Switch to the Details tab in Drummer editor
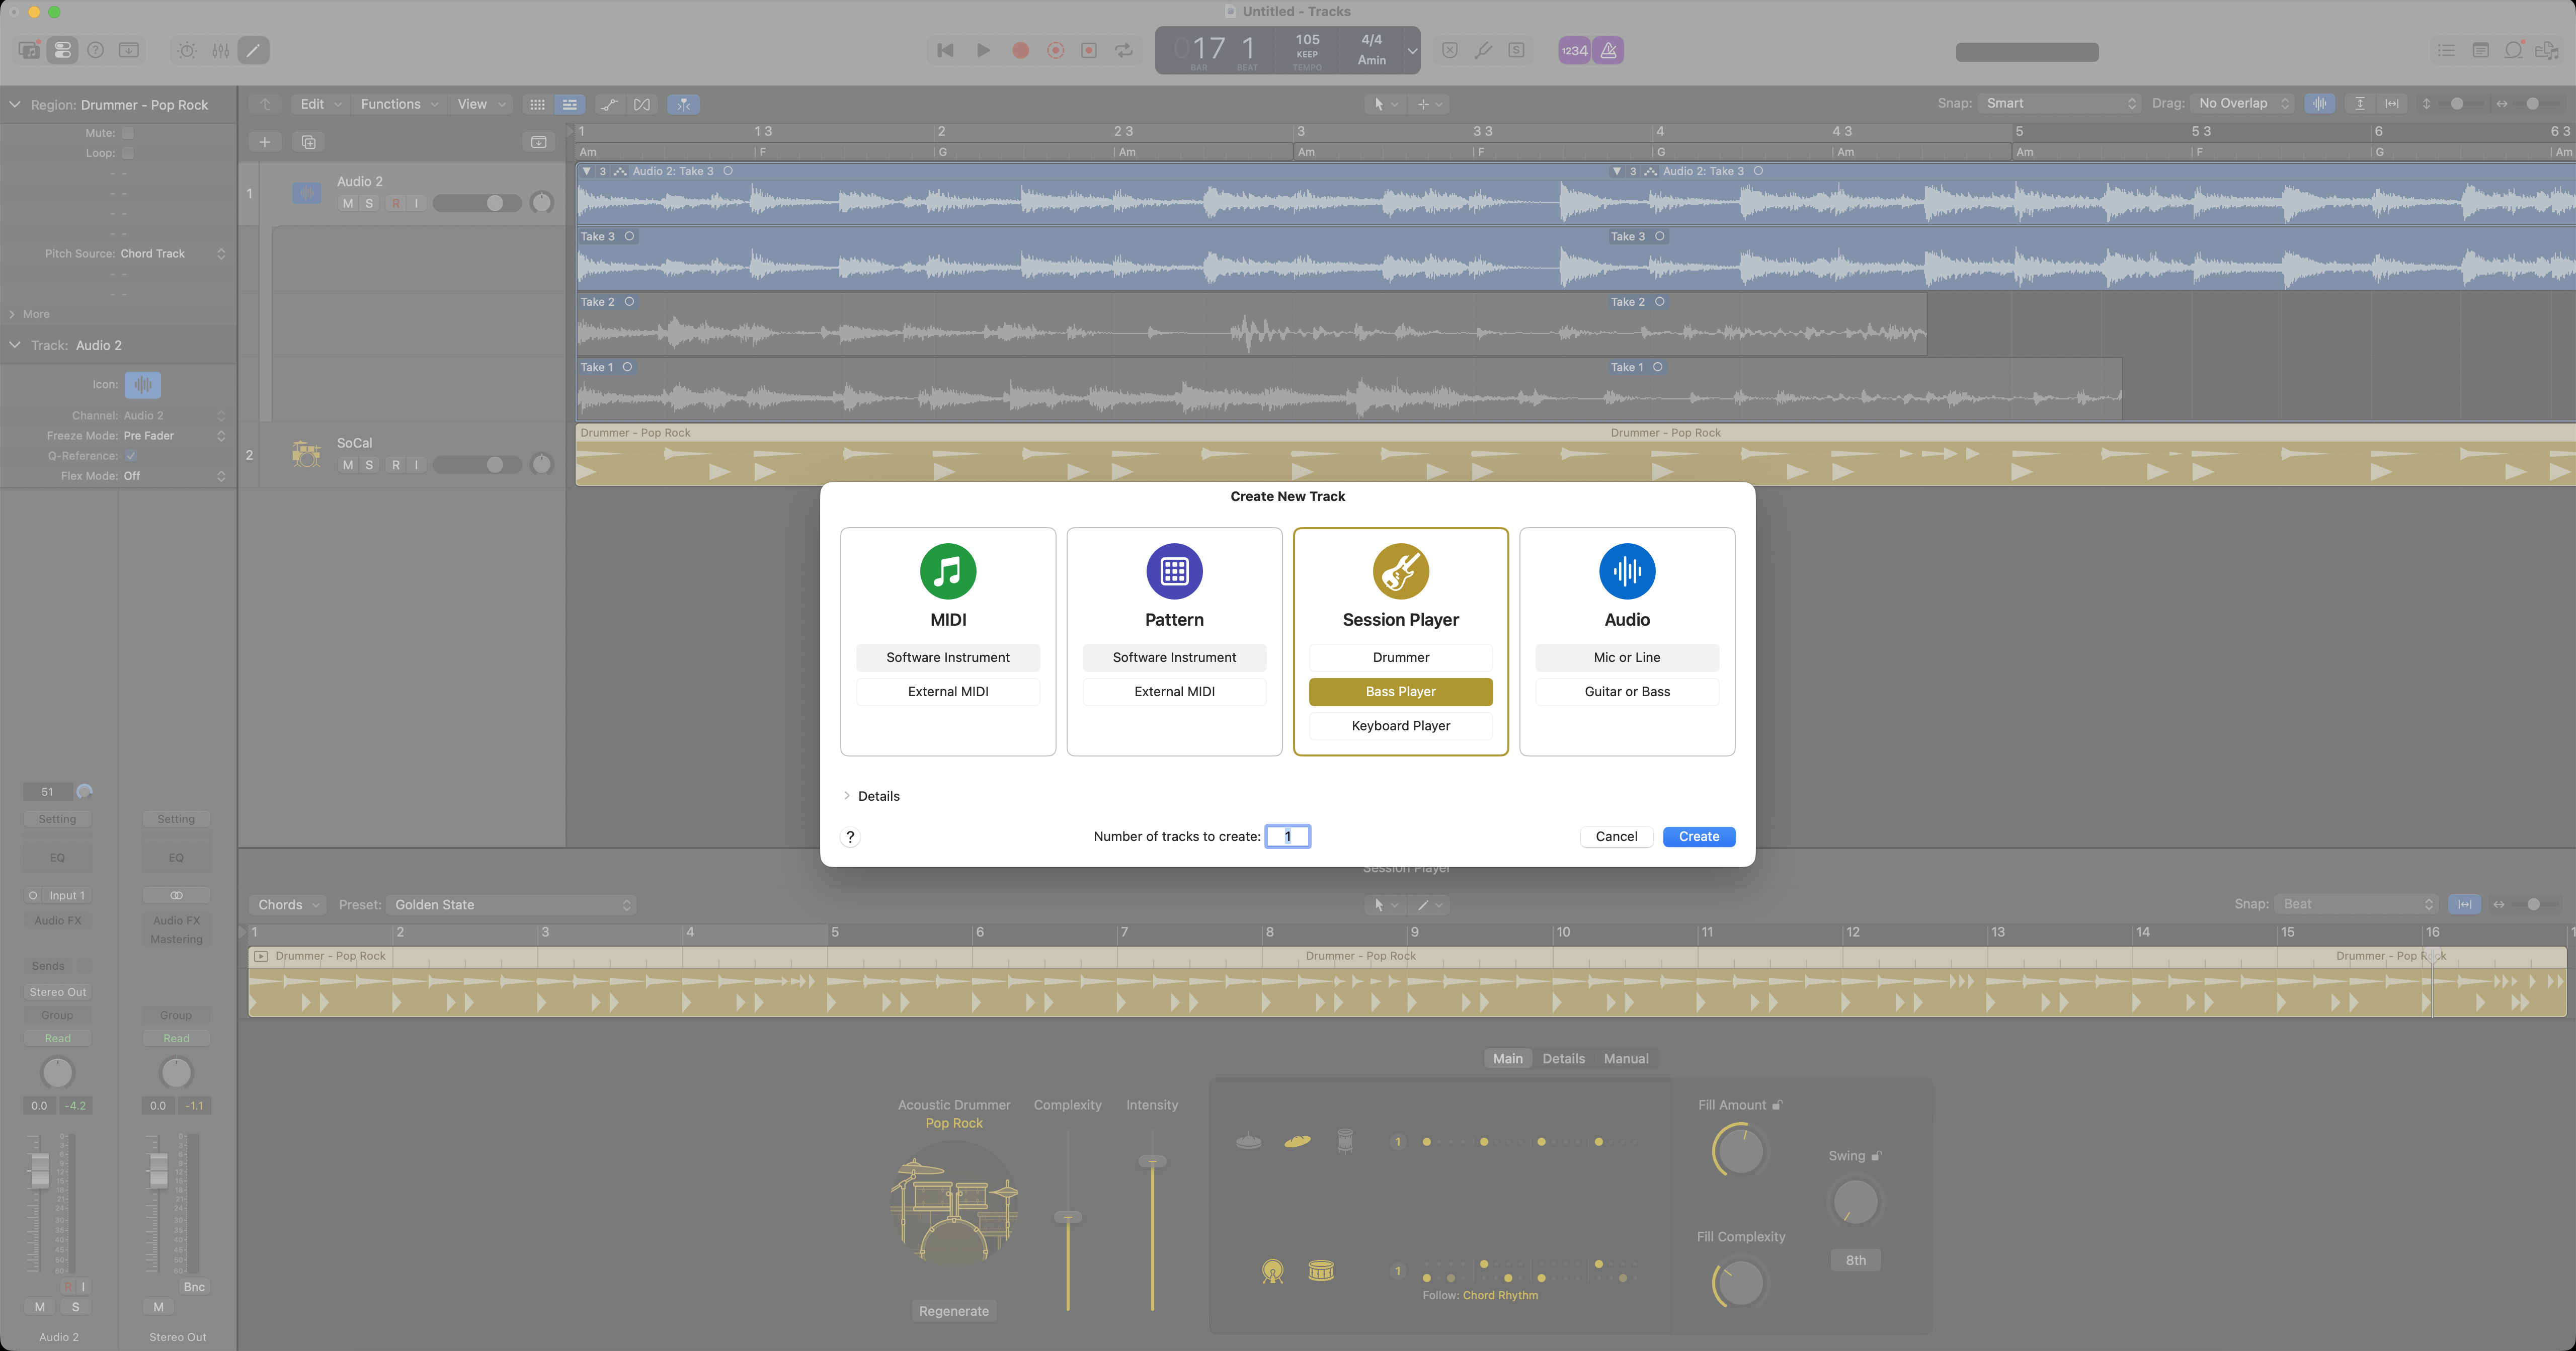The height and width of the screenshot is (1351, 2576). coord(1563,1058)
